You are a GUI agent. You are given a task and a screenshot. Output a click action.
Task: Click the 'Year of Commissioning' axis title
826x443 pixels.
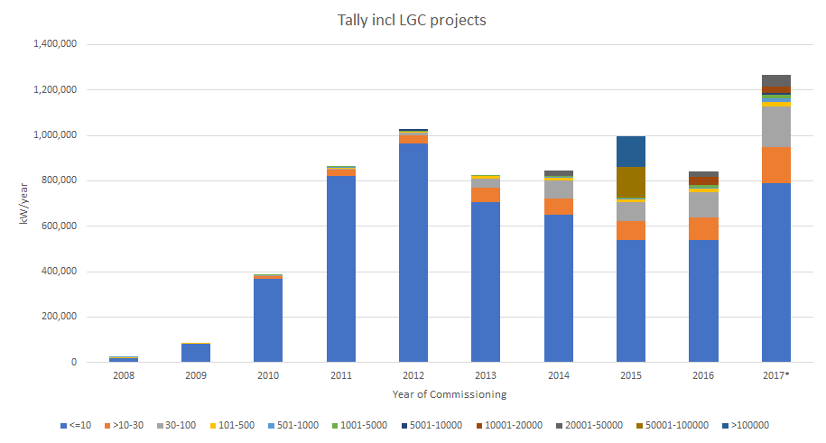tap(449, 394)
